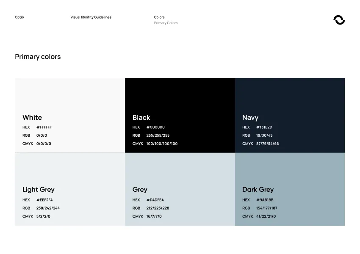The image size is (360, 254).
Task: Click the #000000 hex value
Action: 155,127
